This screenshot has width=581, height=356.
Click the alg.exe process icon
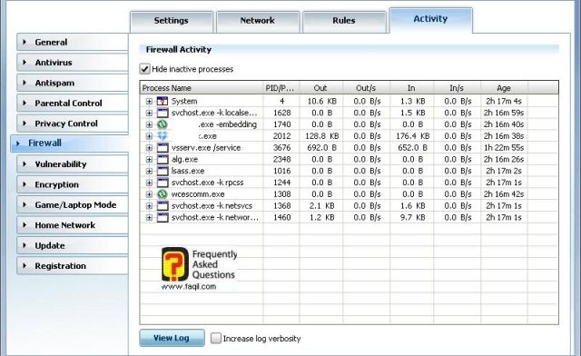click(162, 160)
